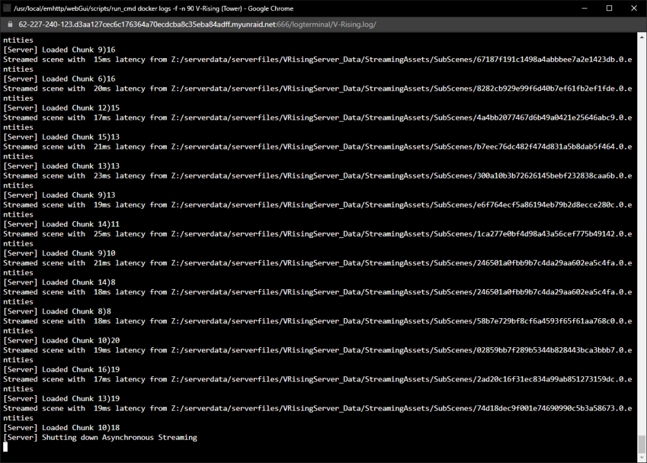Image resolution: width=647 pixels, height=463 pixels.
Task: Click text 'Loaded Chunk 13)19'
Action: coord(81,398)
